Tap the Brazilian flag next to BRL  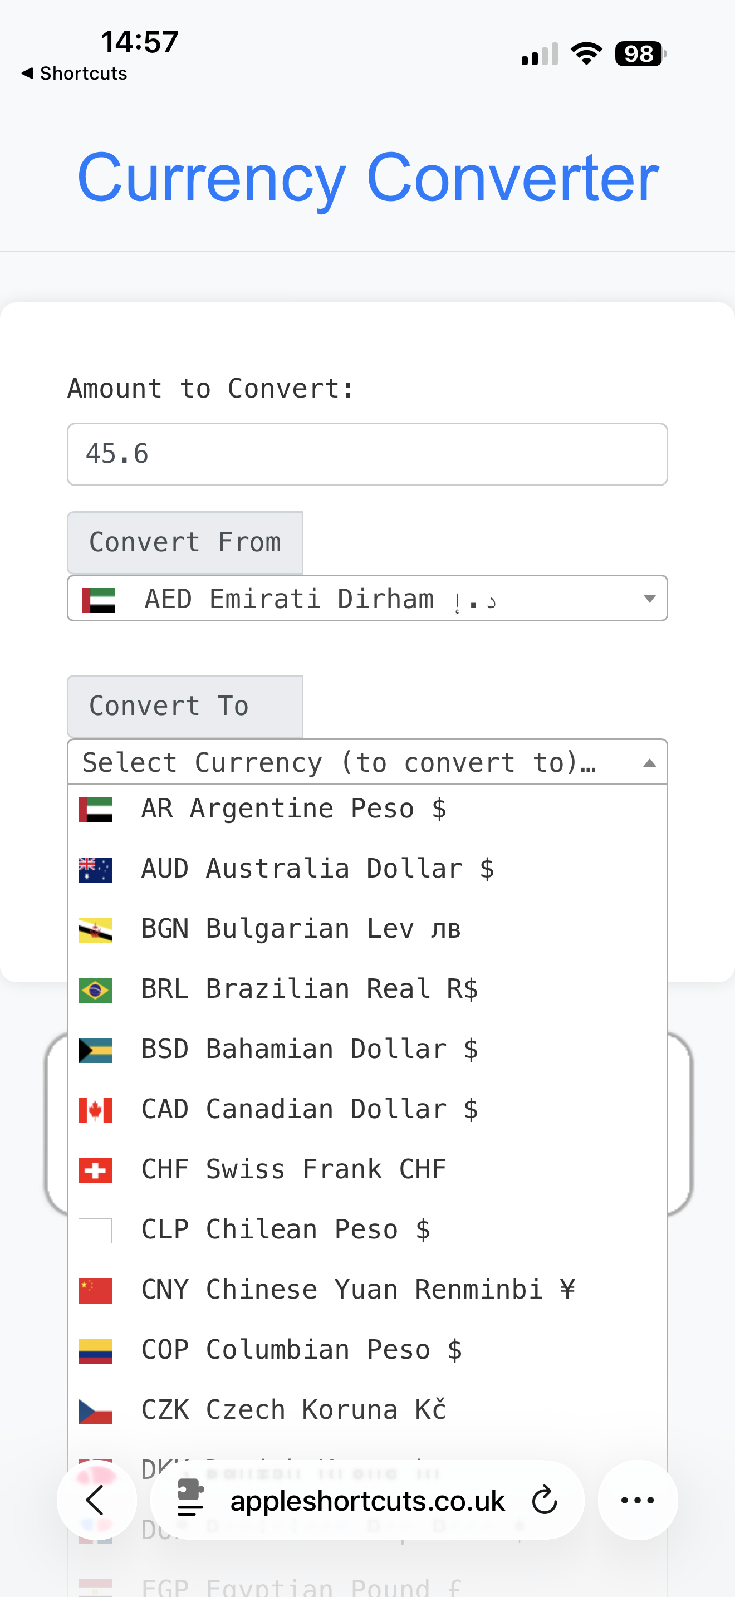coord(94,990)
